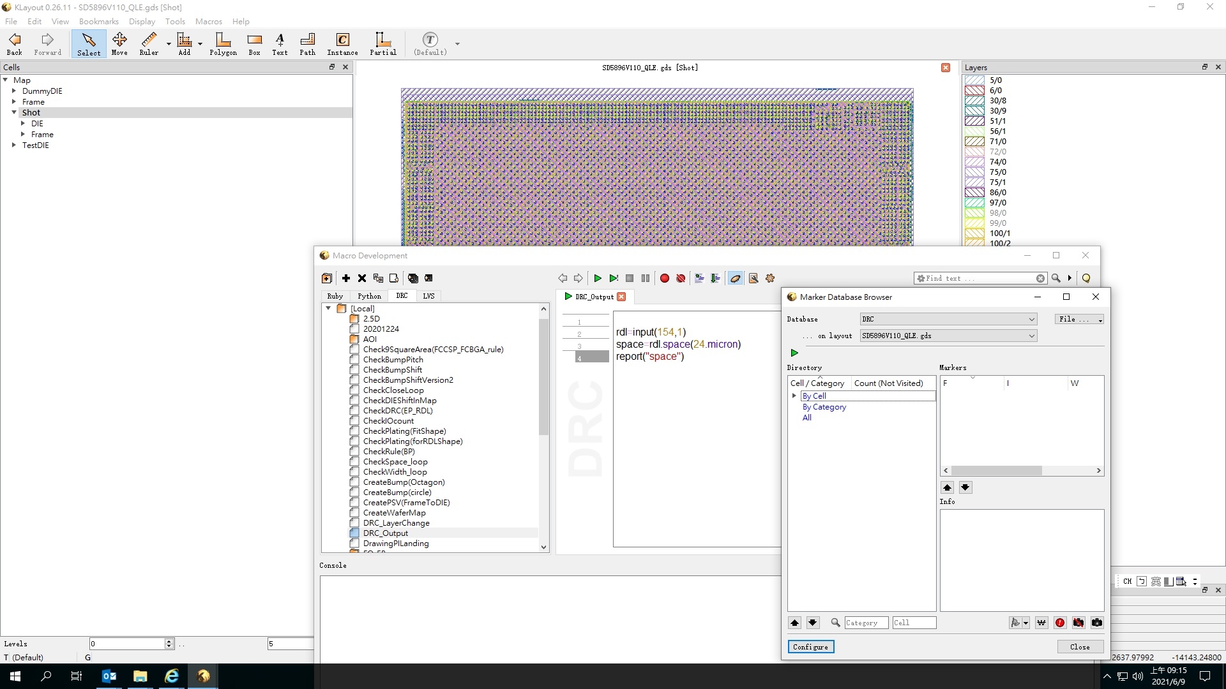Add new macro with plus icon
This screenshot has width=1226, height=689.
[x=346, y=278]
